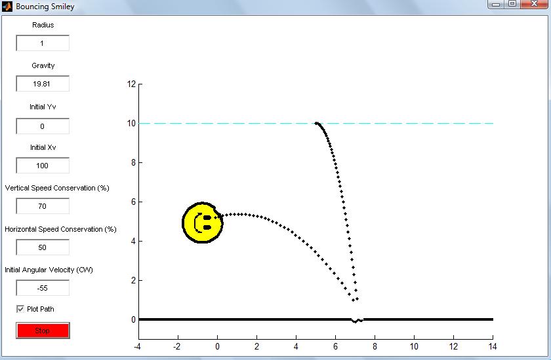Click the yellow smiley face ball
This screenshot has height=360, width=551.
[x=203, y=223]
